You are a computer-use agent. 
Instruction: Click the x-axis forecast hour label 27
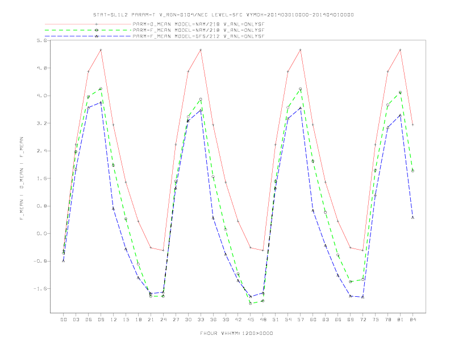(x=176, y=320)
